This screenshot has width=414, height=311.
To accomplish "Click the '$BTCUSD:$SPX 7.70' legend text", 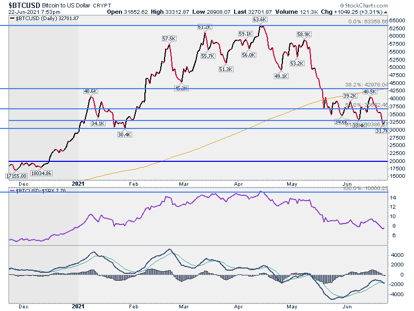I will tap(41, 191).
